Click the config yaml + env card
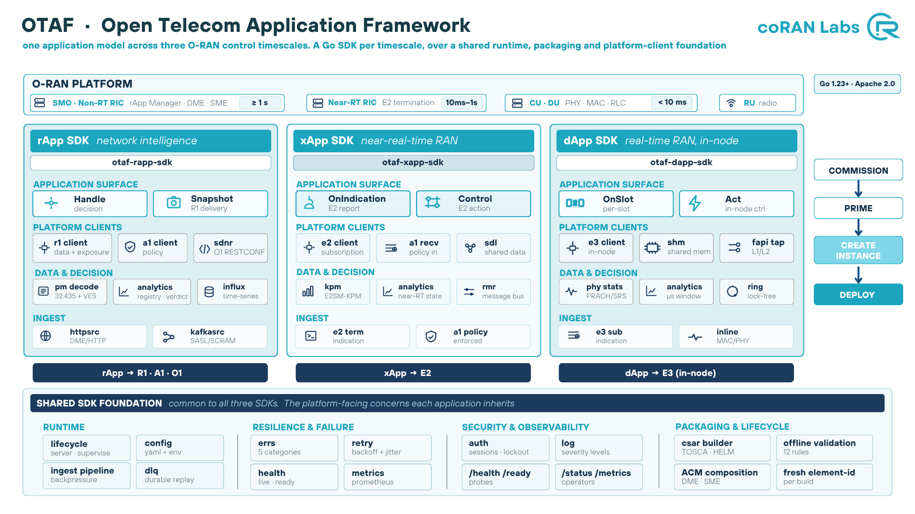The image size is (915, 514). (180, 448)
